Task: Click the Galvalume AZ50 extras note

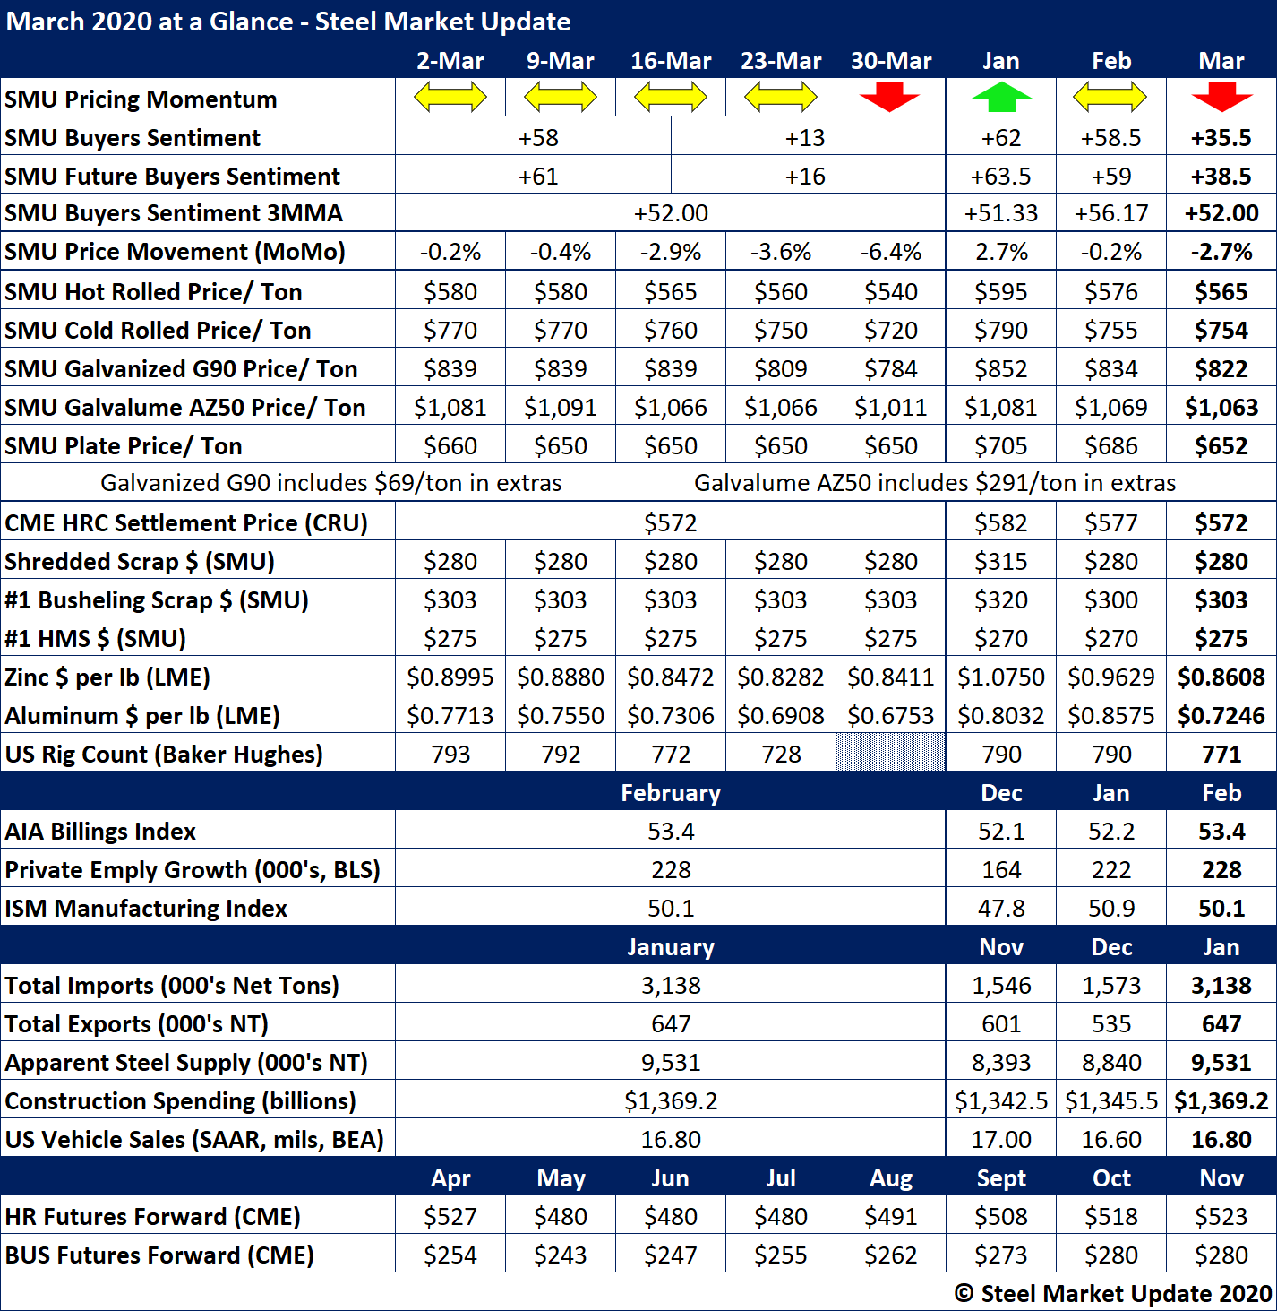Action: 934,484
